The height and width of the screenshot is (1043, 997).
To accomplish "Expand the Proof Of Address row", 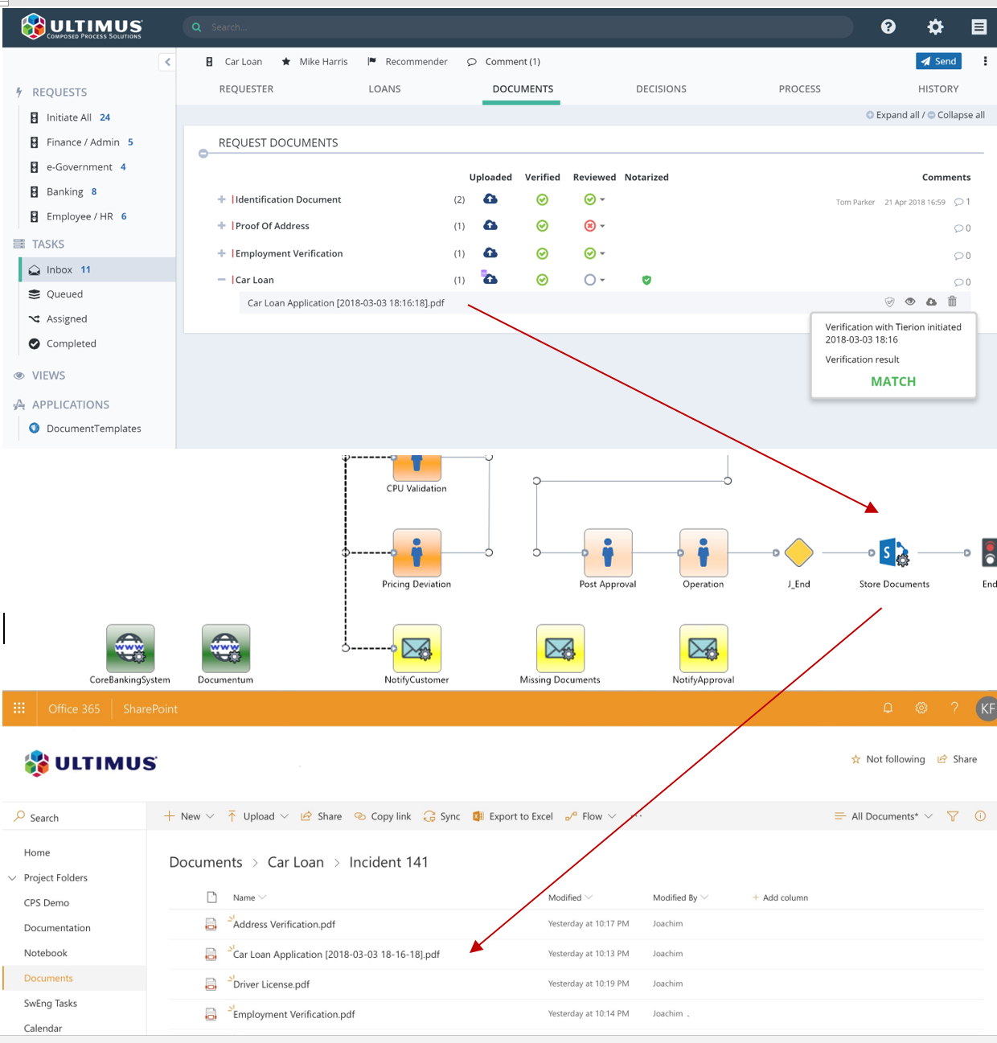I will (x=221, y=226).
